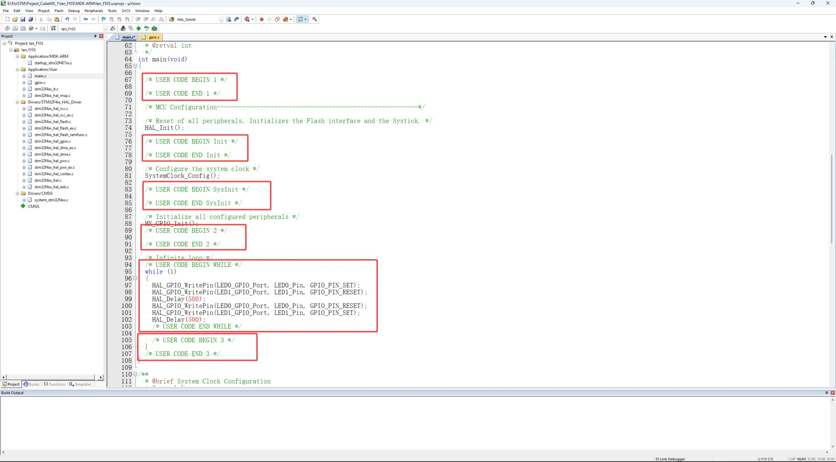
Task: Toggle the bookmark flag icon
Action: point(104,19)
